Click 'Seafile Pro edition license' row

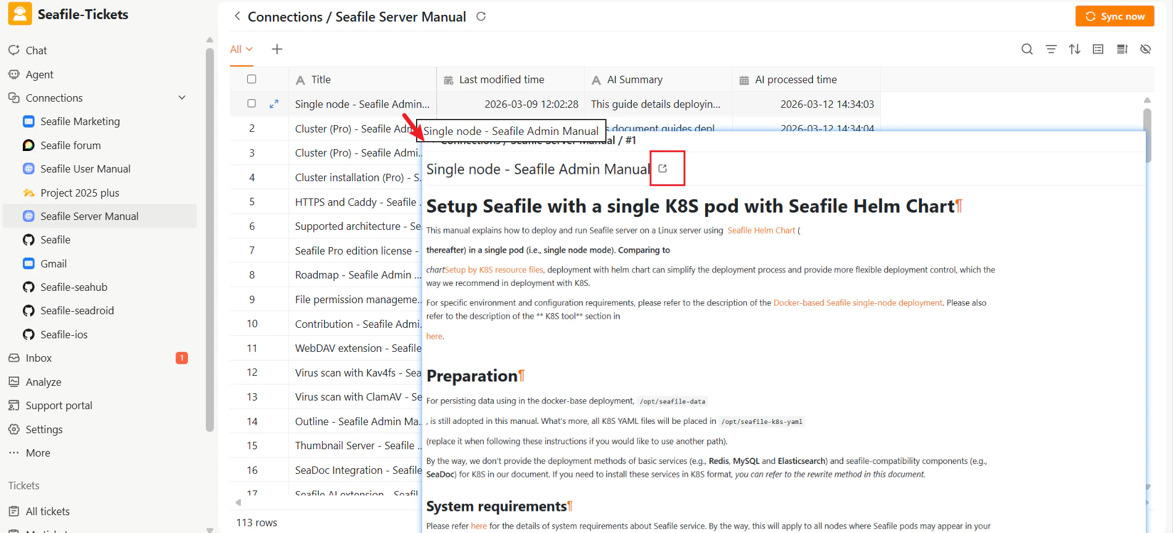pyautogui.click(x=355, y=251)
